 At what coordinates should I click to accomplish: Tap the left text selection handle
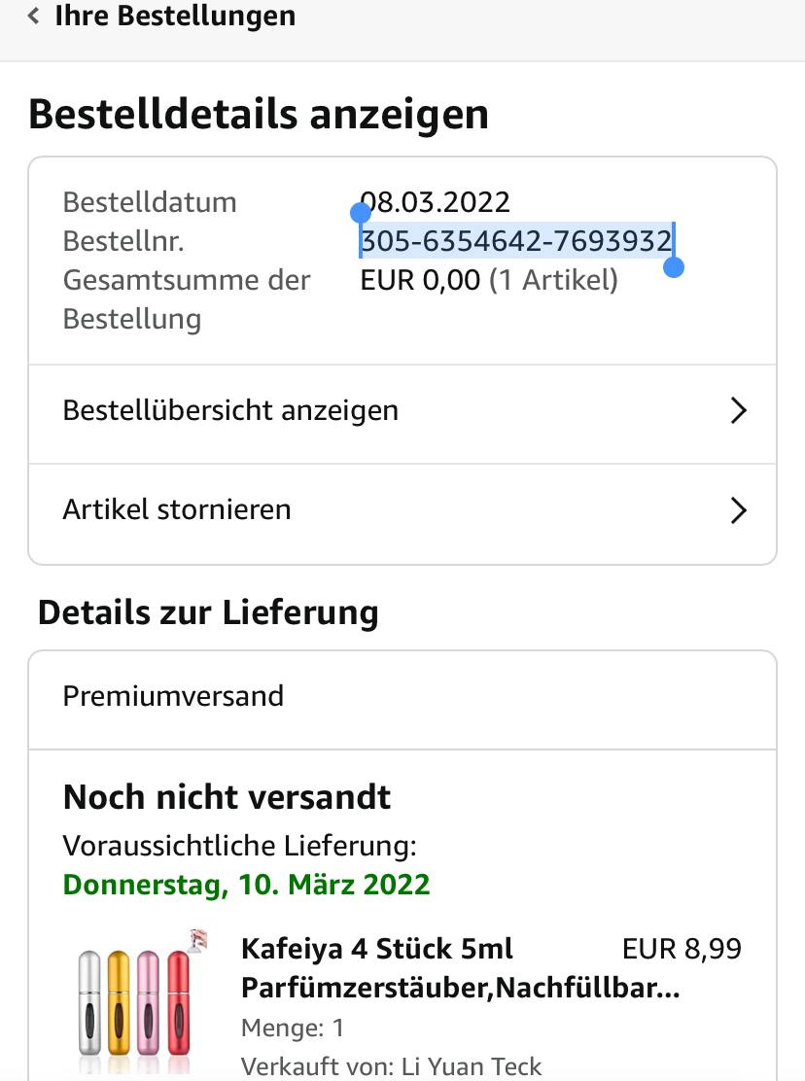[x=361, y=213]
